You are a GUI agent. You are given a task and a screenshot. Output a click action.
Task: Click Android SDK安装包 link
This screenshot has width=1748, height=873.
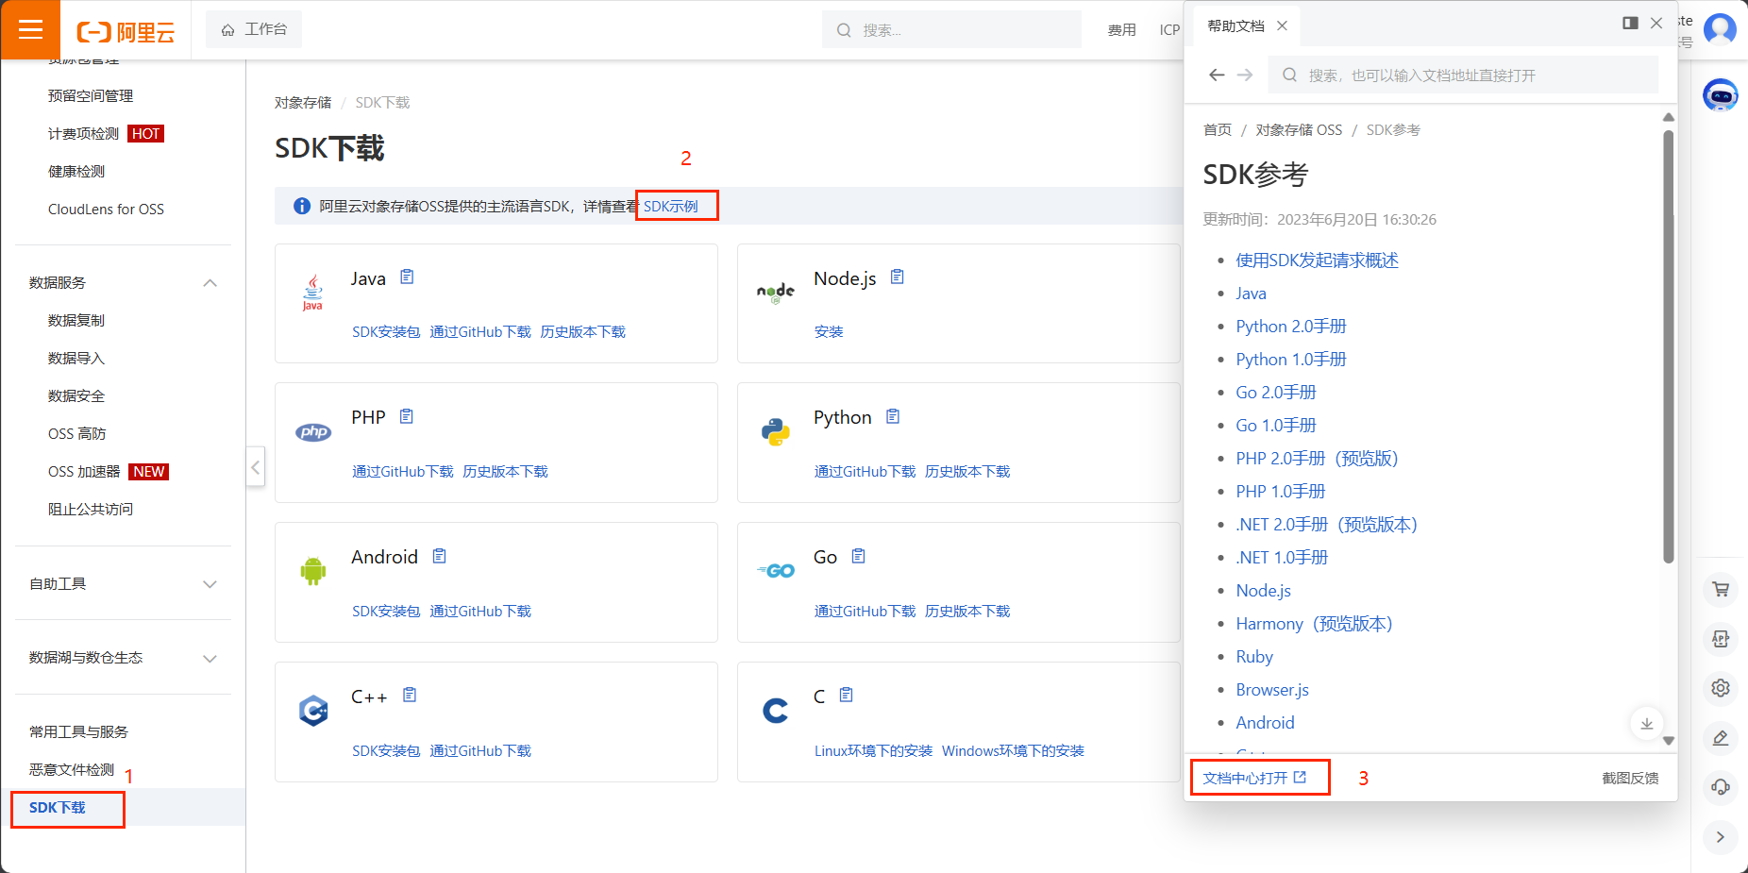386,612
